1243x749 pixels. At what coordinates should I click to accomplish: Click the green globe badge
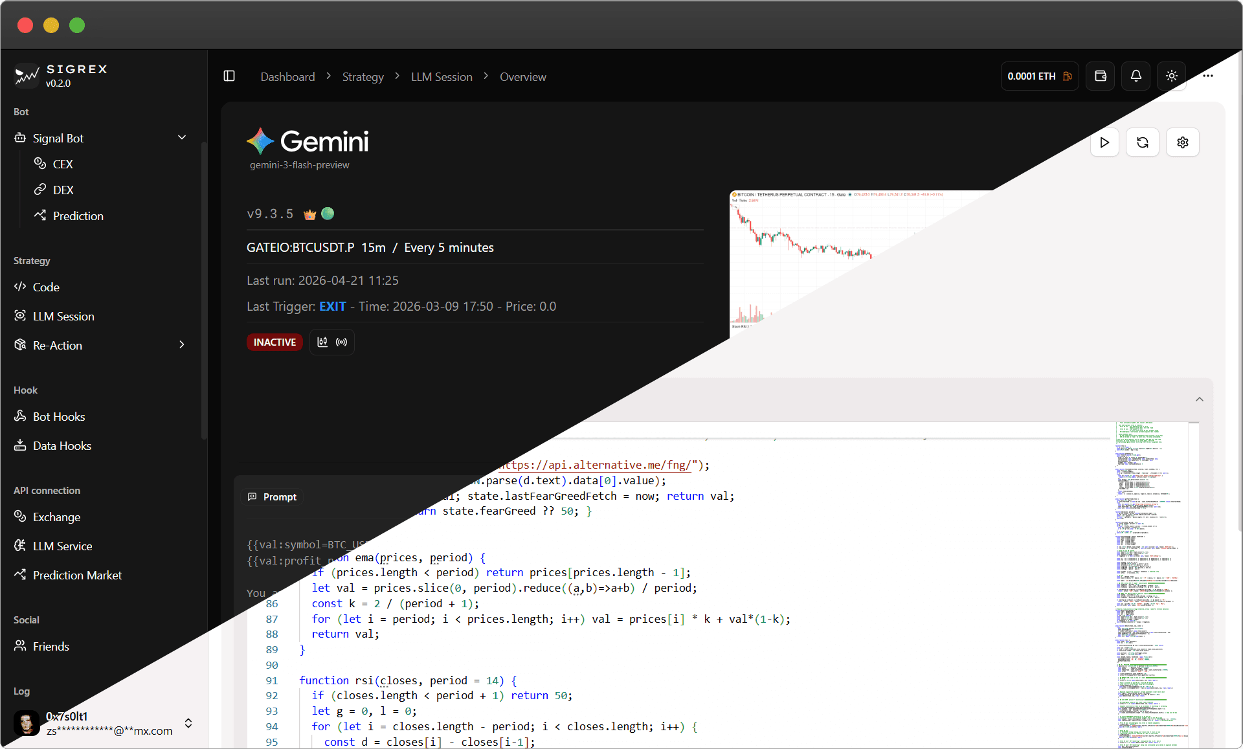pos(328,214)
